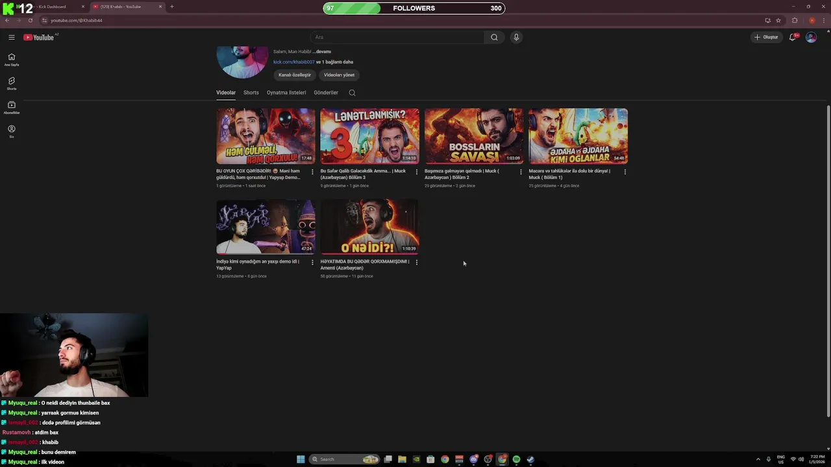The image size is (831, 467).
Task: Open Shorts from the left sidebar
Action: tap(11, 84)
